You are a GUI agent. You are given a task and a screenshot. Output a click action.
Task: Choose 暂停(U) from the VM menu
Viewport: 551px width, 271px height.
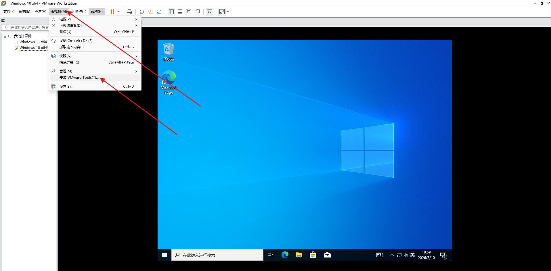coord(95,32)
